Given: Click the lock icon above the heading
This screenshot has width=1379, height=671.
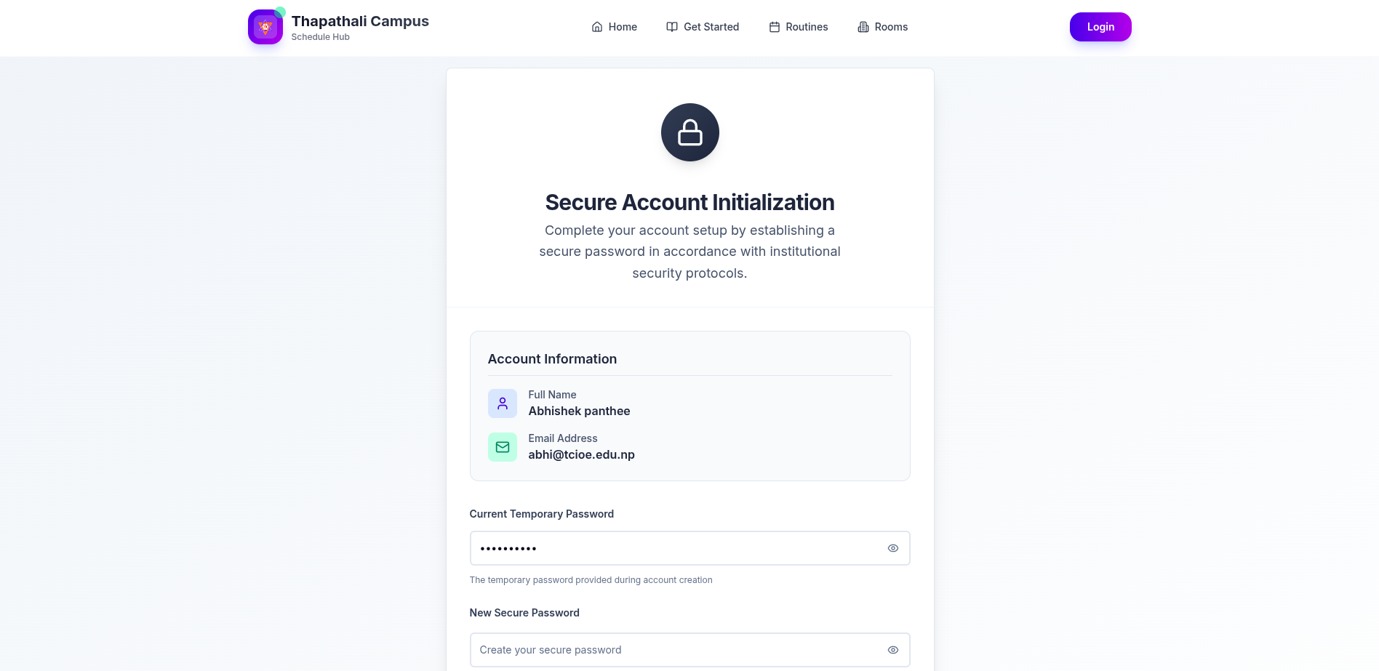Looking at the screenshot, I should coord(690,132).
